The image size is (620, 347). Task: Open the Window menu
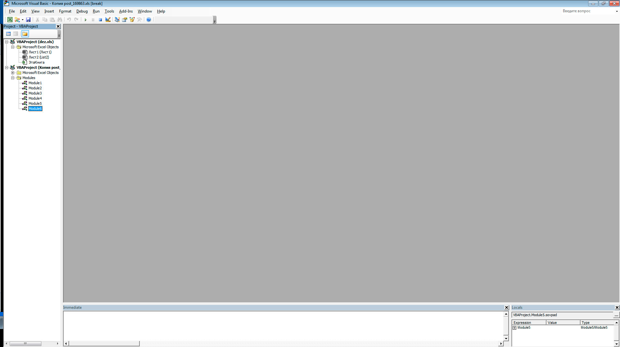tap(145, 11)
